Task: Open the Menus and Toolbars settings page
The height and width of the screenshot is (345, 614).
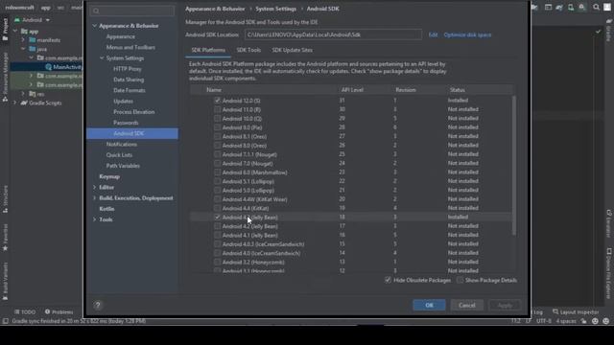Action: [x=130, y=47]
